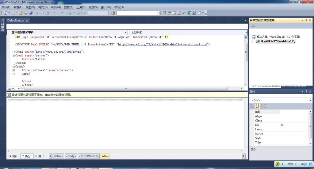Switch to 拆分 split view
Screen dimensions: 314x169
26,156
